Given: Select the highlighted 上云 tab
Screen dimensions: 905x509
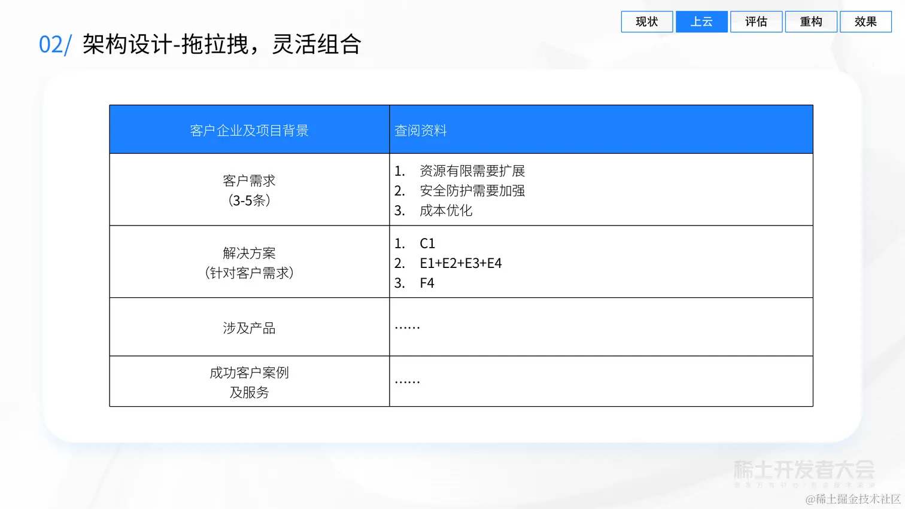Looking at the screenshot, I should [701, 22].
